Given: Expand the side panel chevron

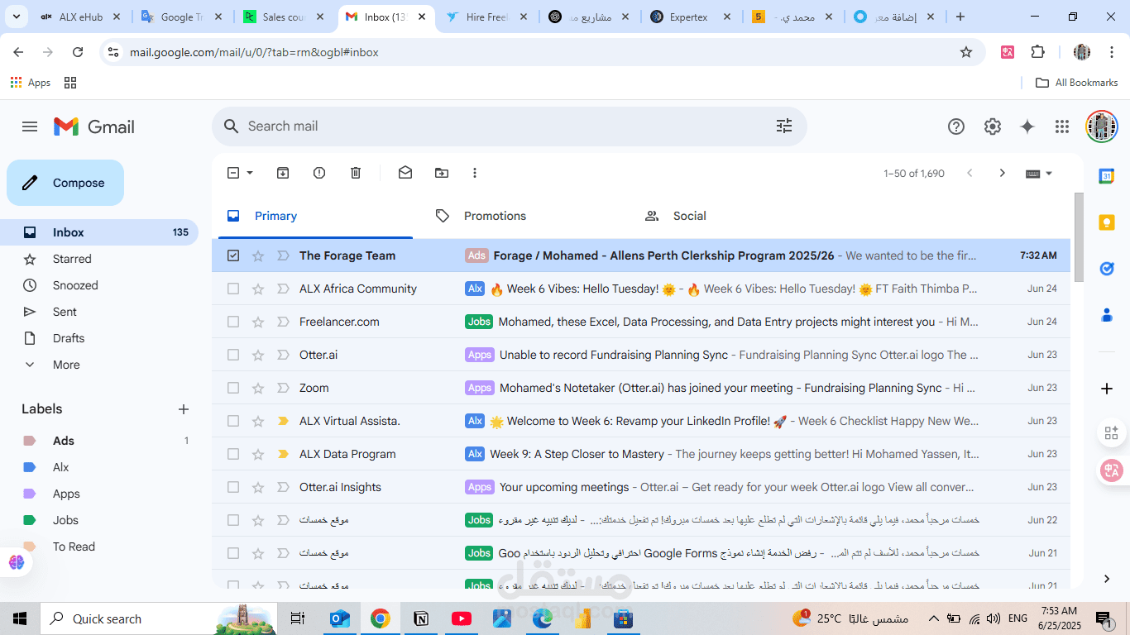Looking at the screenshot, I should (x=1107, y=579).
